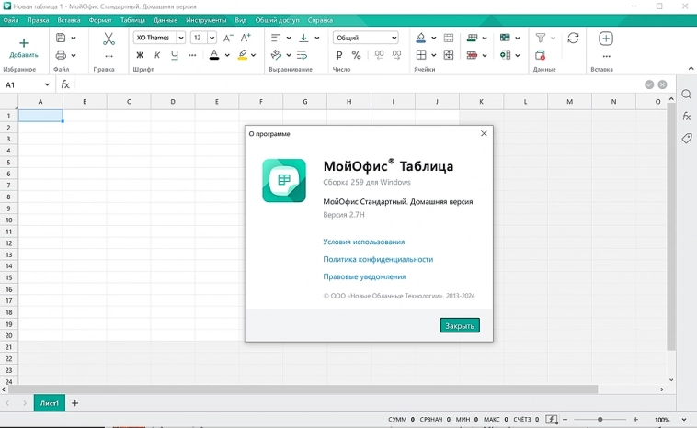Click the refresh data icon

[x=573, y=39]
